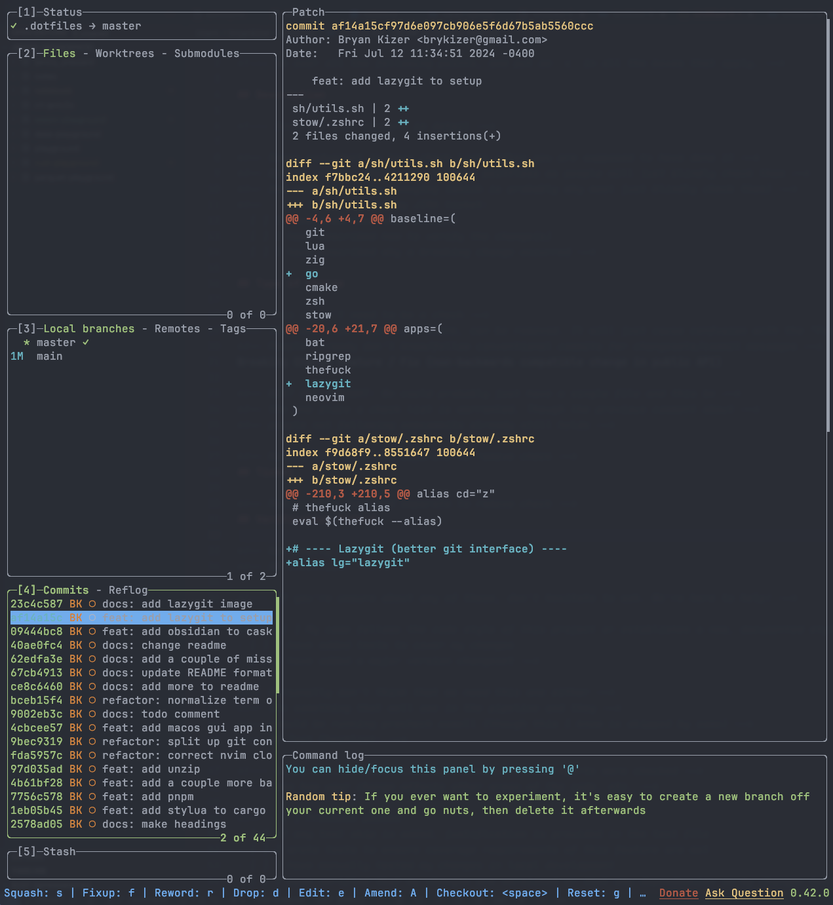Click the Ask Question link
Viewport: 833px width, 905px height.
[744, 893]
